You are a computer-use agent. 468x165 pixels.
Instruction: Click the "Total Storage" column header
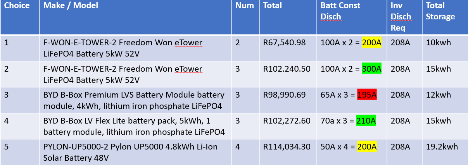440,11
